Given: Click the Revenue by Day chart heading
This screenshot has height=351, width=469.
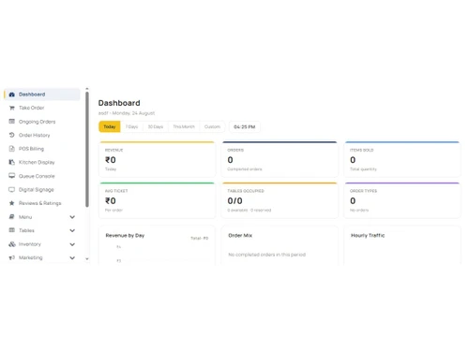Looking at the screenshot, I should point(125,235).
